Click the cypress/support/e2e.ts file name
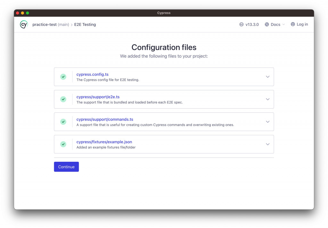The width and height of the screenshot is (328, 228). click(x=98, y=97)
